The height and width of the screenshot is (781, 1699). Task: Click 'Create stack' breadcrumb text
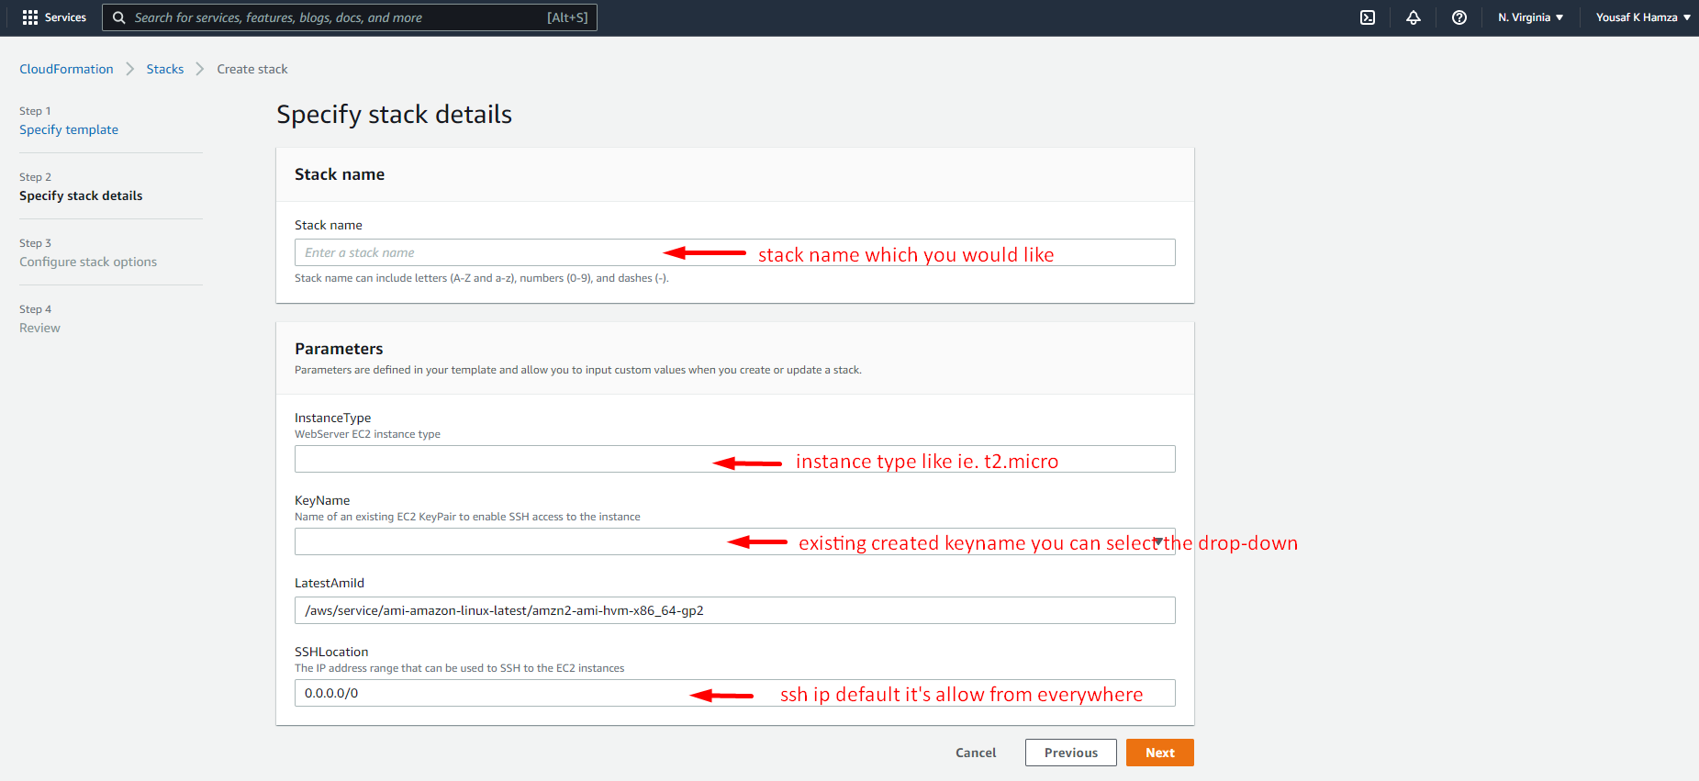click(252, 69)
